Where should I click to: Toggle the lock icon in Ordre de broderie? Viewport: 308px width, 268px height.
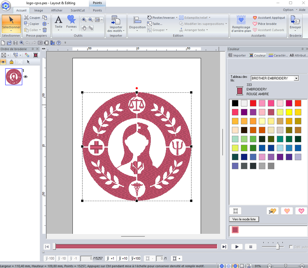click(x=11, y=62)
